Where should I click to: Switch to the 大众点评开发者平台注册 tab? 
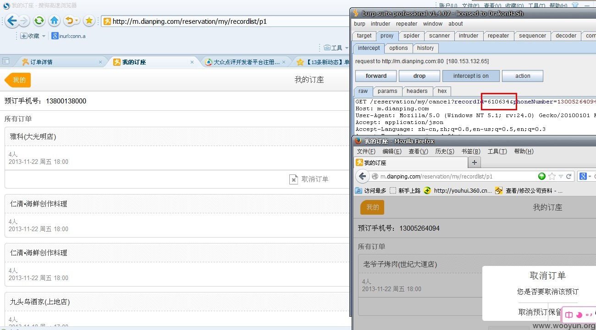pos(245,62)
